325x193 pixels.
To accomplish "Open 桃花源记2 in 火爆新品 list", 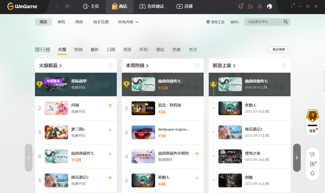I will [x=76, y=180].
